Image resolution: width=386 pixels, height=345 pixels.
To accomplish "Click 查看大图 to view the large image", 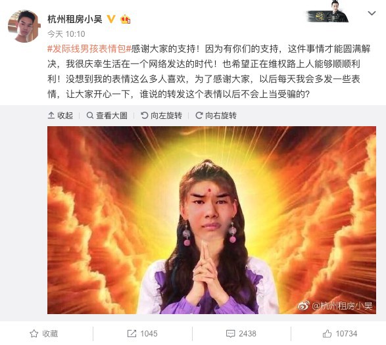I will coord(107,115).
